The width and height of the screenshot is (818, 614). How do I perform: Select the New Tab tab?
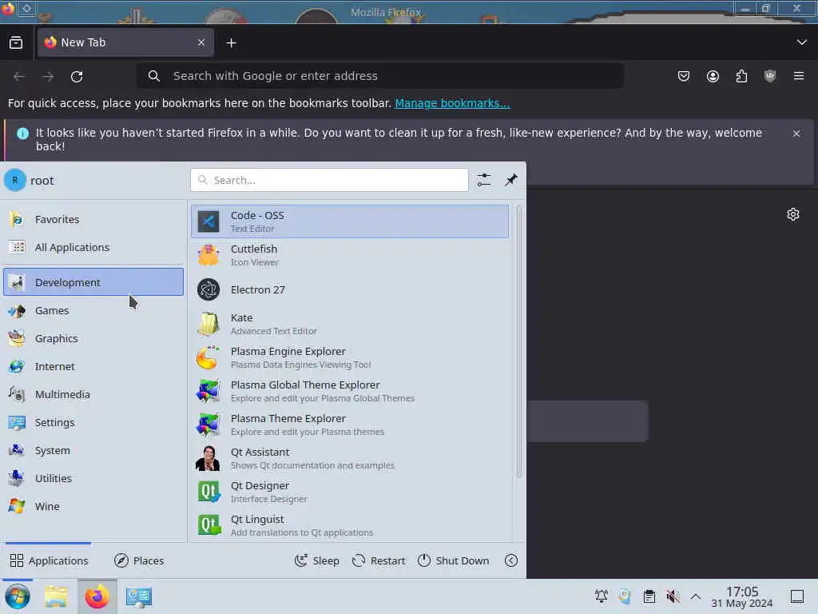pyautogui.click(x=125, y=42)
